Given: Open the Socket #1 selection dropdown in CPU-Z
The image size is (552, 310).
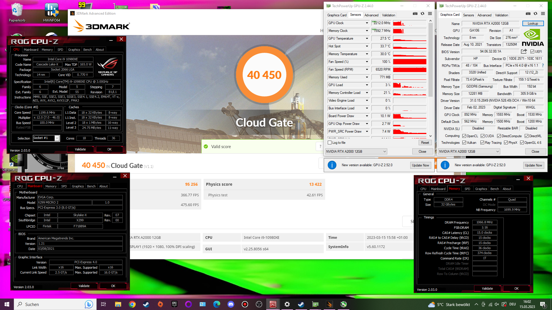Looking at the screenshot, I should (x=46, y=138).
